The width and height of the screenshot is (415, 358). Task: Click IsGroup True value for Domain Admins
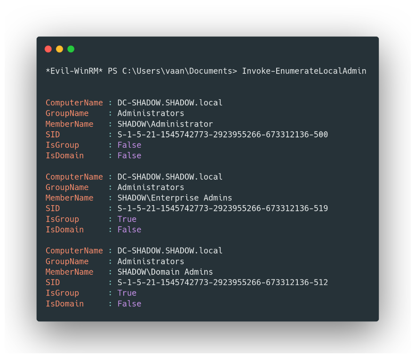tap(127, 293)
